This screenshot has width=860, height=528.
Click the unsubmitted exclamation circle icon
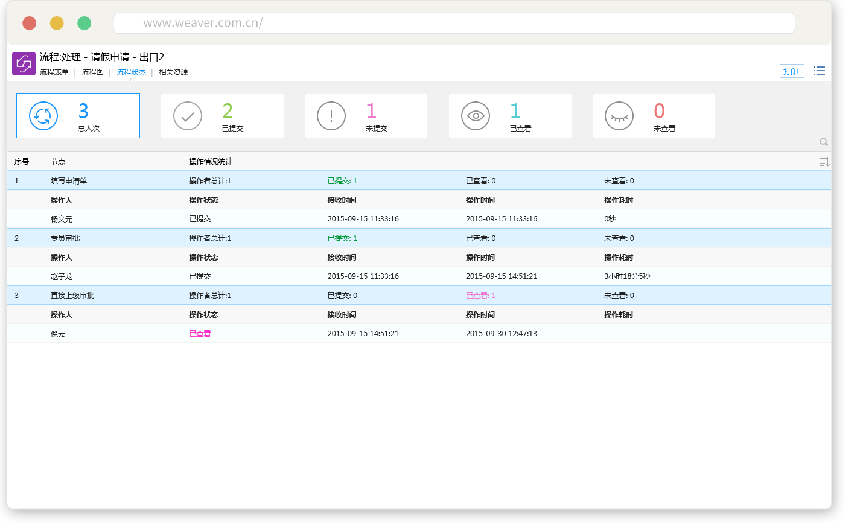pos(331,116)
